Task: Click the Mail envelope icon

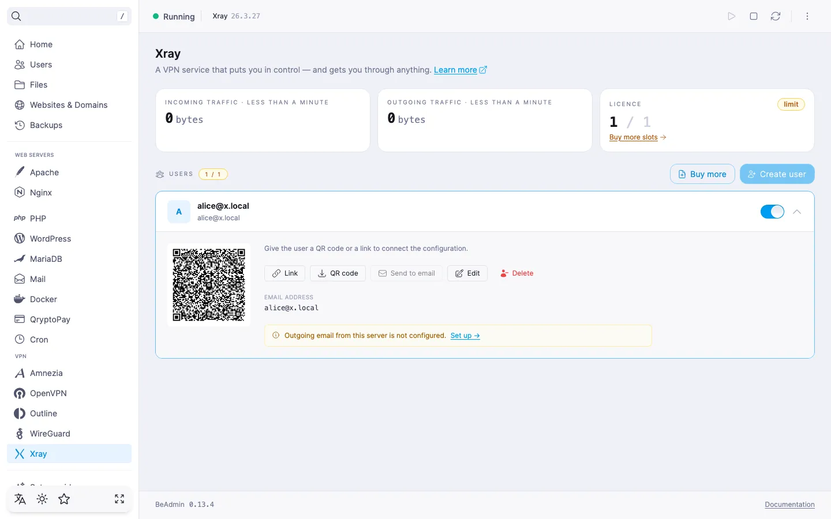Action: (20, 279)
